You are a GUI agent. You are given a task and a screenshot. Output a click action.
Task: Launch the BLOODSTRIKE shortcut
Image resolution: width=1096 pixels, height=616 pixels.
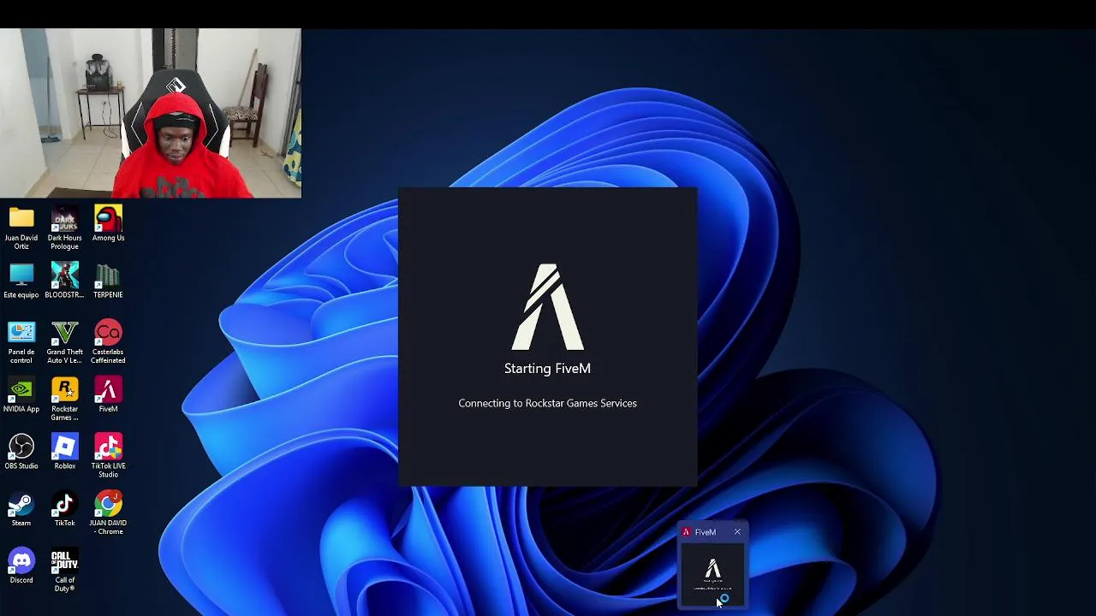[x=64, y=281]
